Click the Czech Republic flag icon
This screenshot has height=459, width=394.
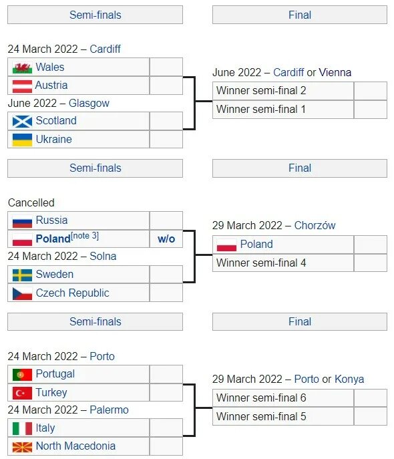point(22,293)
